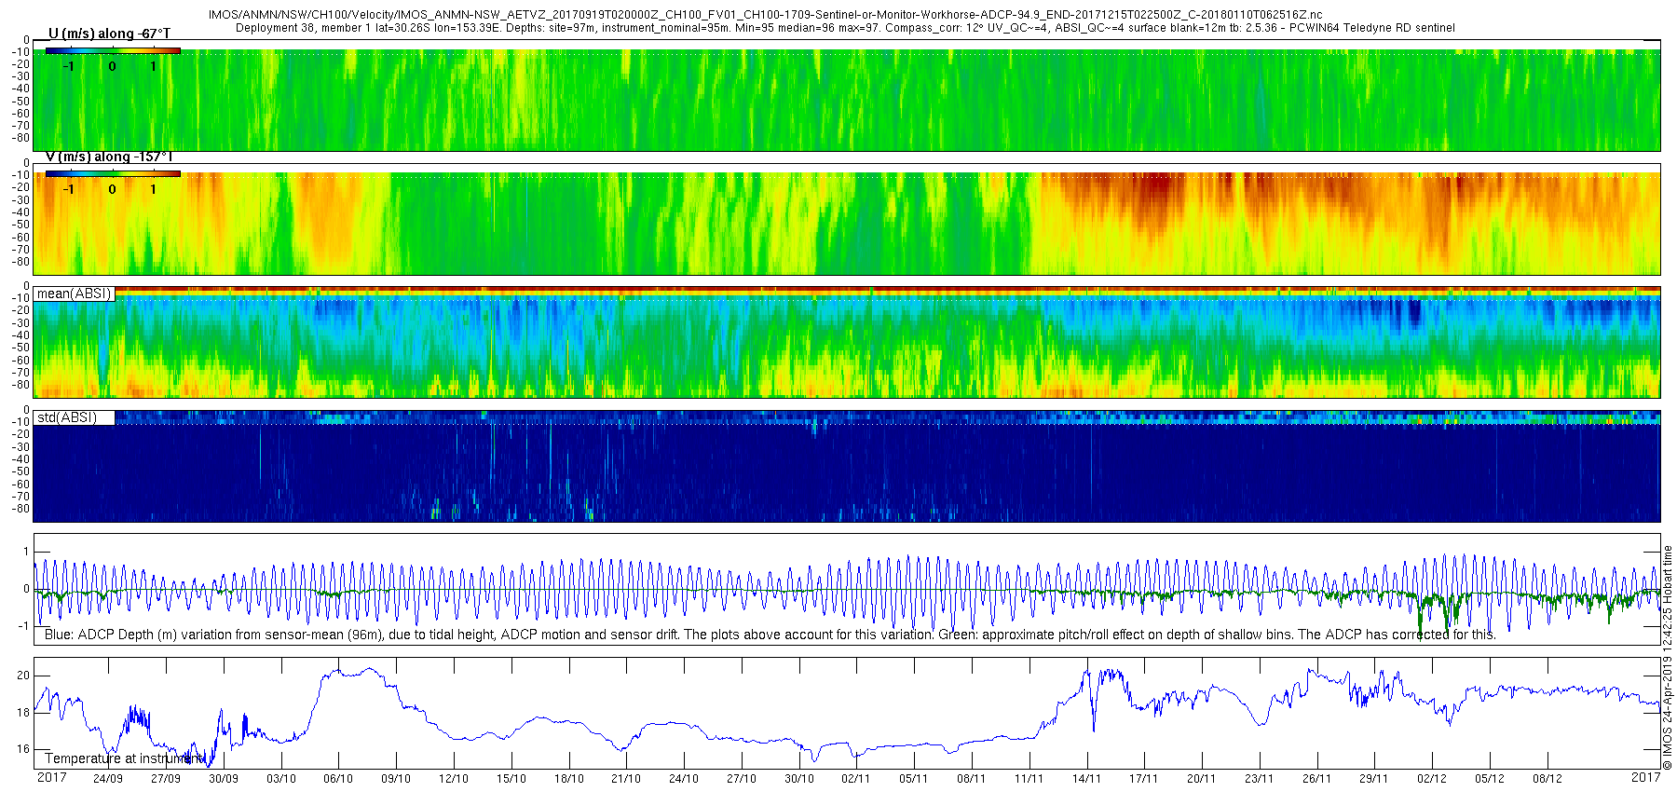Click the -80 depth tick in V velocity panel

click(x=20, y=262)
